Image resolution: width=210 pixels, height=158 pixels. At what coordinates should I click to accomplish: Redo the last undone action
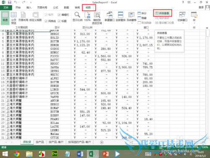click(24, 3)
